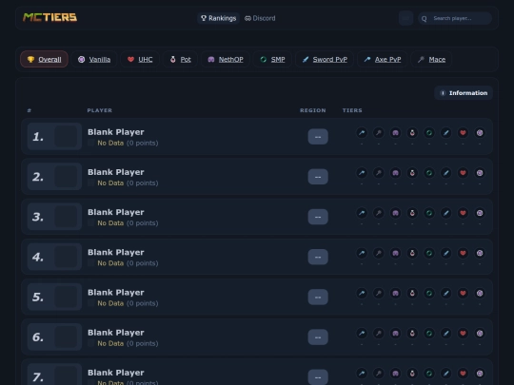This screenshot has width=514, height=385.
Task: Open the Discord link
Action: point(260,18)
